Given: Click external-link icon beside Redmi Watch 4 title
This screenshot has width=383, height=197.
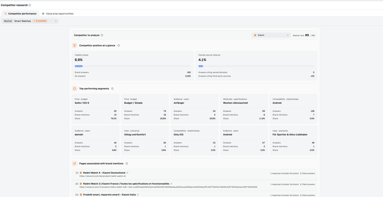Looking at the screenshot, I should (127, 173).
